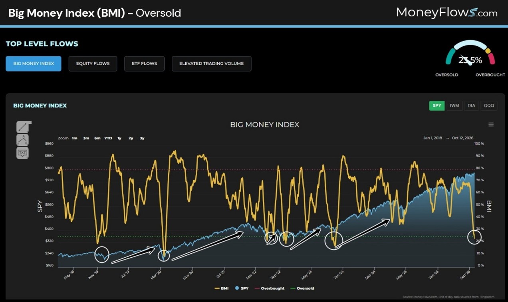Click the OVERBOUGHT gauge label
Viewport: 508px width, 302px height.
(490, 75)
